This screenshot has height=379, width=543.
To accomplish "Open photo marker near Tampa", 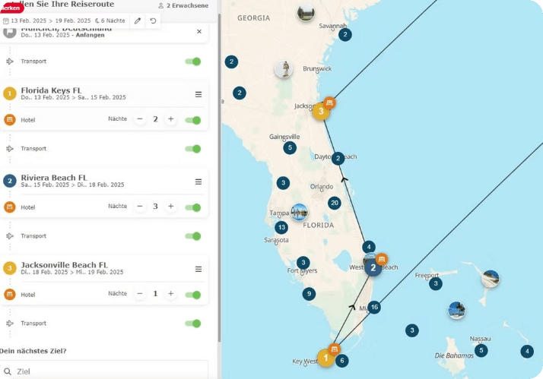I will (299, 212).
